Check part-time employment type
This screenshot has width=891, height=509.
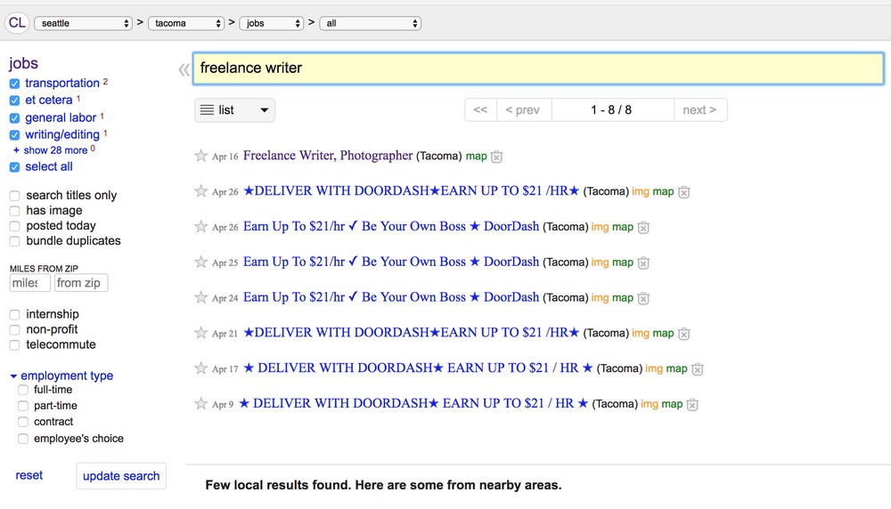coord(23,406)
